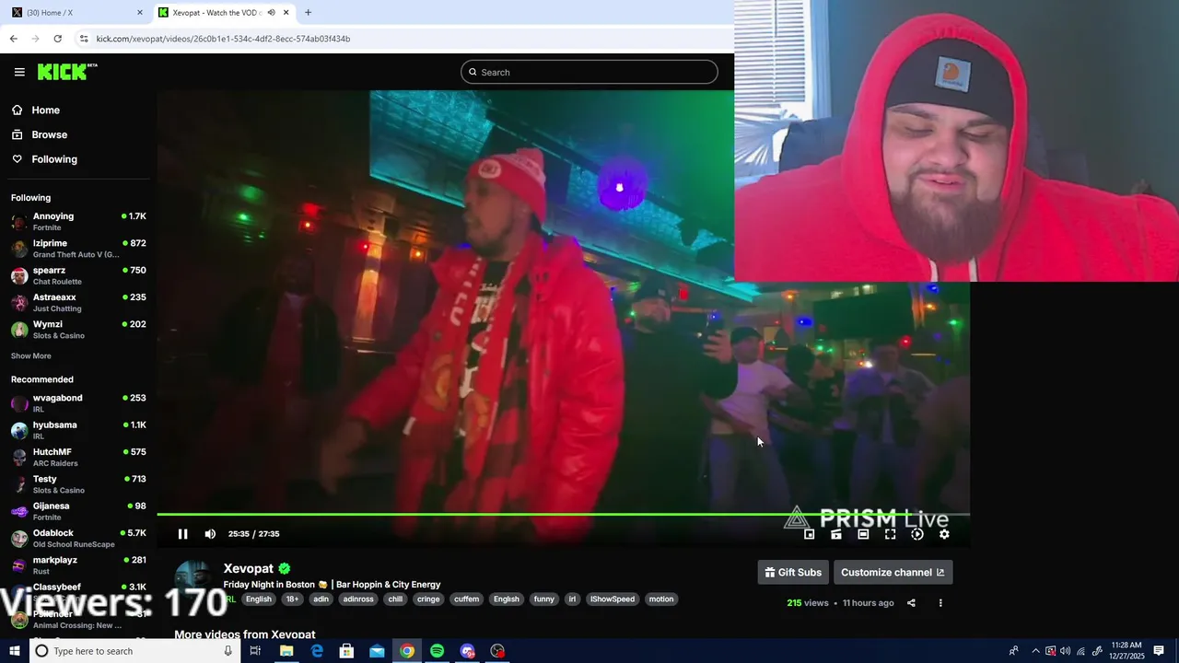Click the taskbar search box
The image size is (1179, 663).
pos(134,651)
